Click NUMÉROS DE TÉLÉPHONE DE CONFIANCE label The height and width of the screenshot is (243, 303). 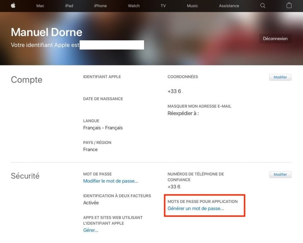[196, 177]
